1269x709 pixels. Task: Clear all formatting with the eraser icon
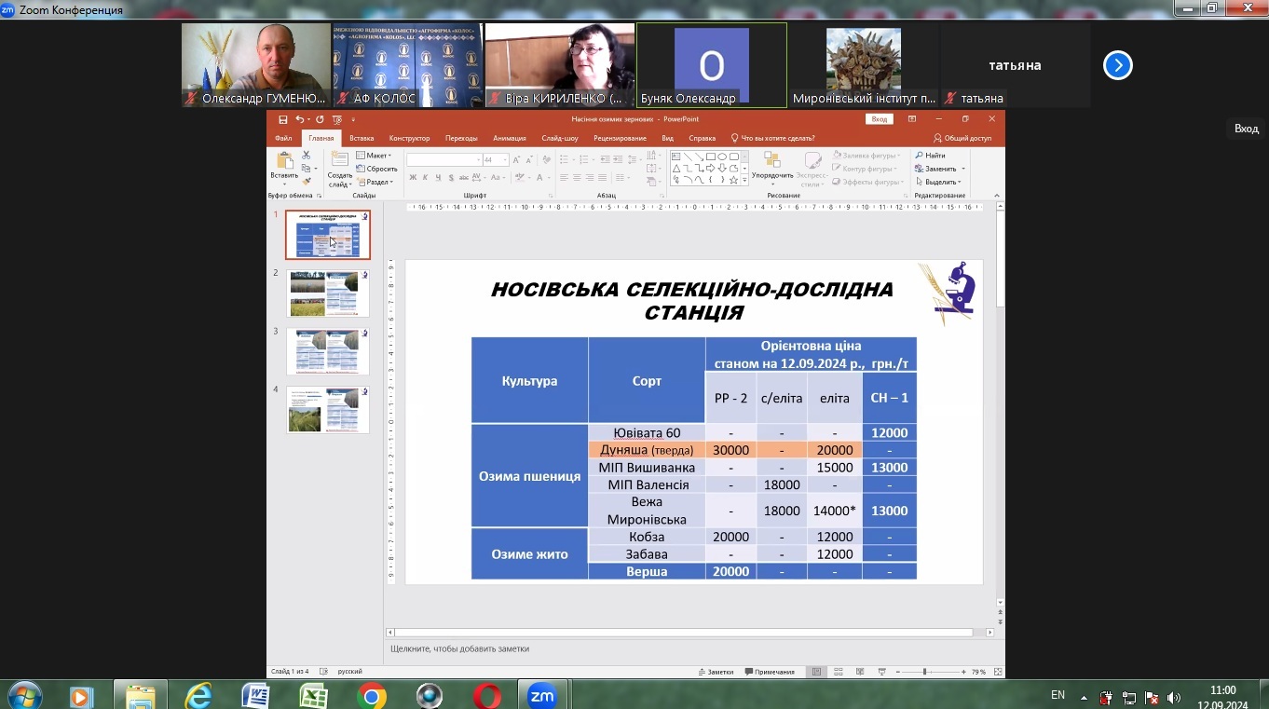(x=546, y=159)
